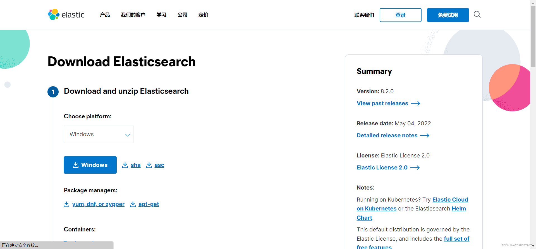Expand the Choose platform Windows dropdown
The width and height of the screenshot is (536, 249).
99,134
